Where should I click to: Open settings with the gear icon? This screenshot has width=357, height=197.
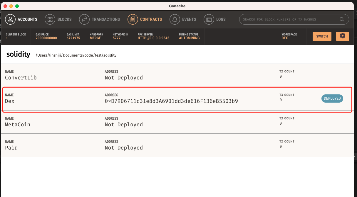click(x=343, y=36)
